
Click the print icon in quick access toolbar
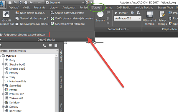point(26,2)
